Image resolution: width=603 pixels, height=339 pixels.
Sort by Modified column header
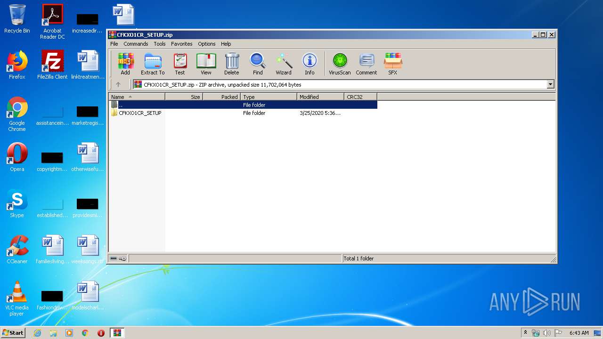coord(321,97)
